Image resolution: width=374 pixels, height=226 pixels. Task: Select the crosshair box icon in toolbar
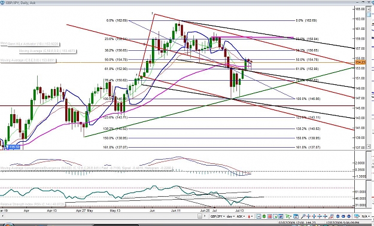click(259, 216)
